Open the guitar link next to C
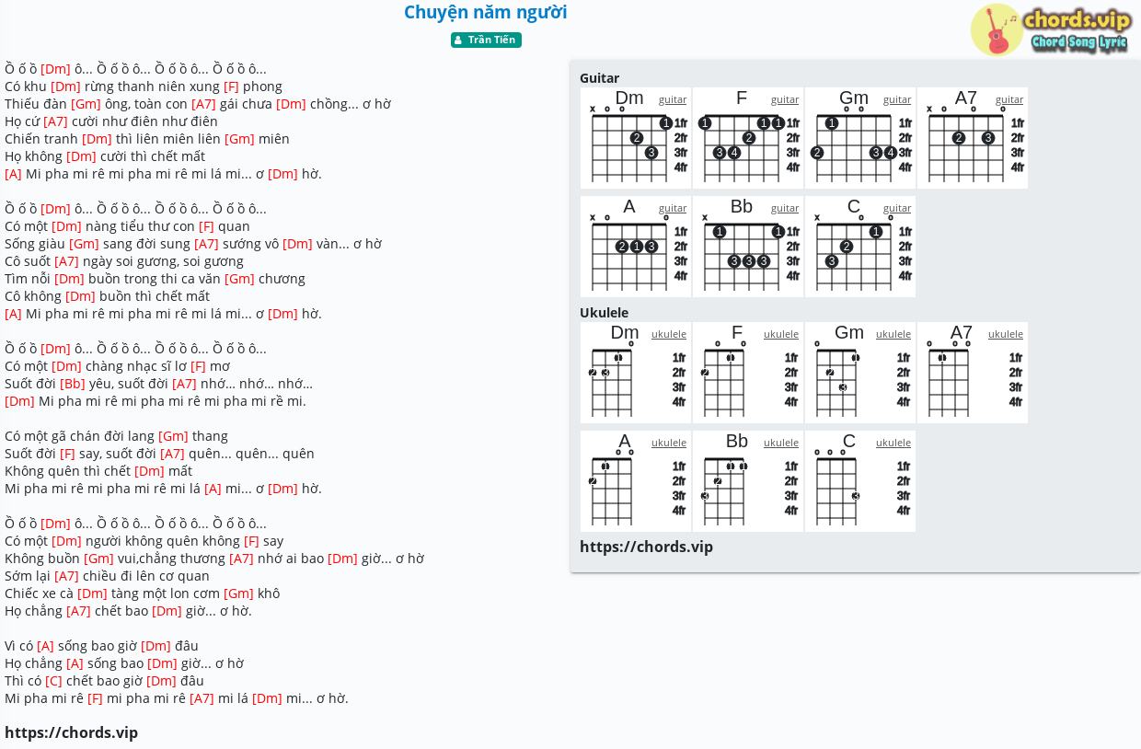 (897, 208)
